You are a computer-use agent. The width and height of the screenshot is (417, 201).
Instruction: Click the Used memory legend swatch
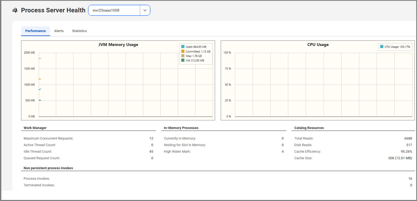point(183,47)
